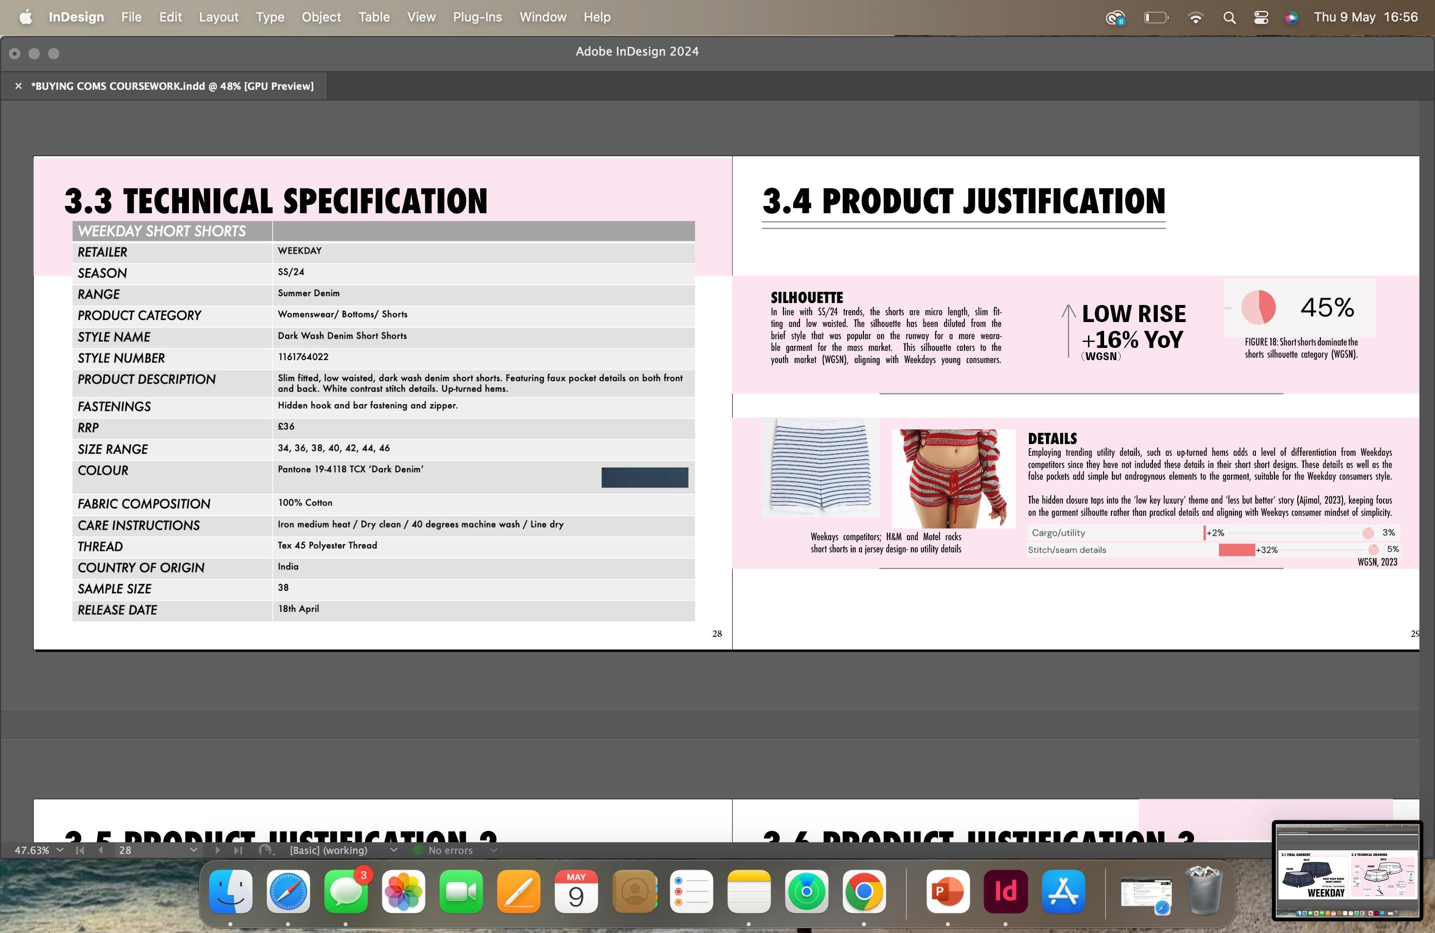Click the green preflight status indicator
This screenshot has height=933, width=1435.
(417, 851)
